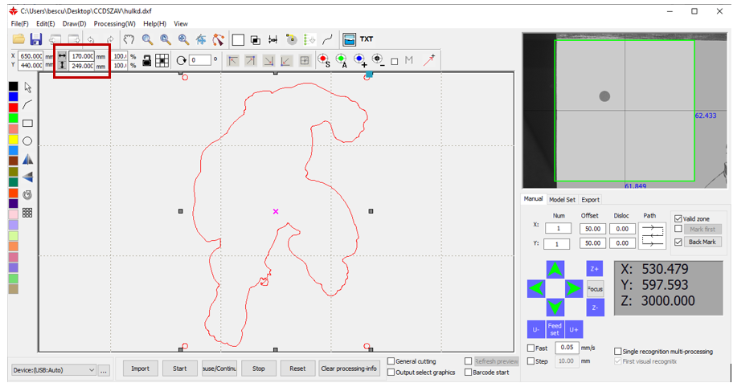Click the first magnifier zoom icon

[147, 39]
